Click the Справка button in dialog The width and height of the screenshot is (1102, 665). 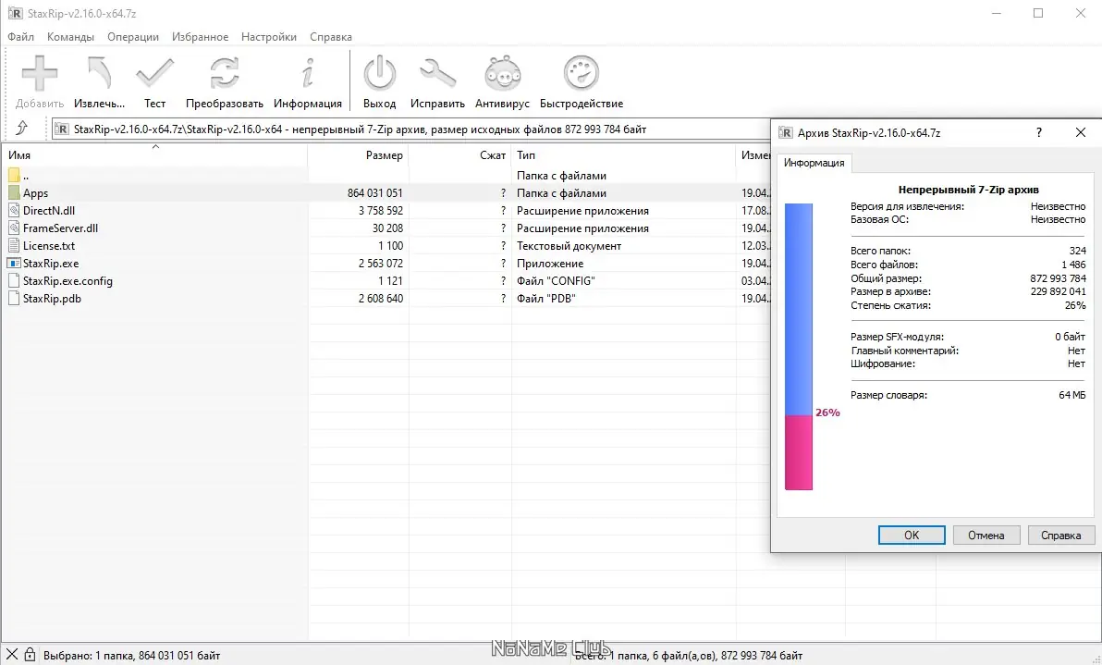pyautogui.click(x=1060, y=535)
